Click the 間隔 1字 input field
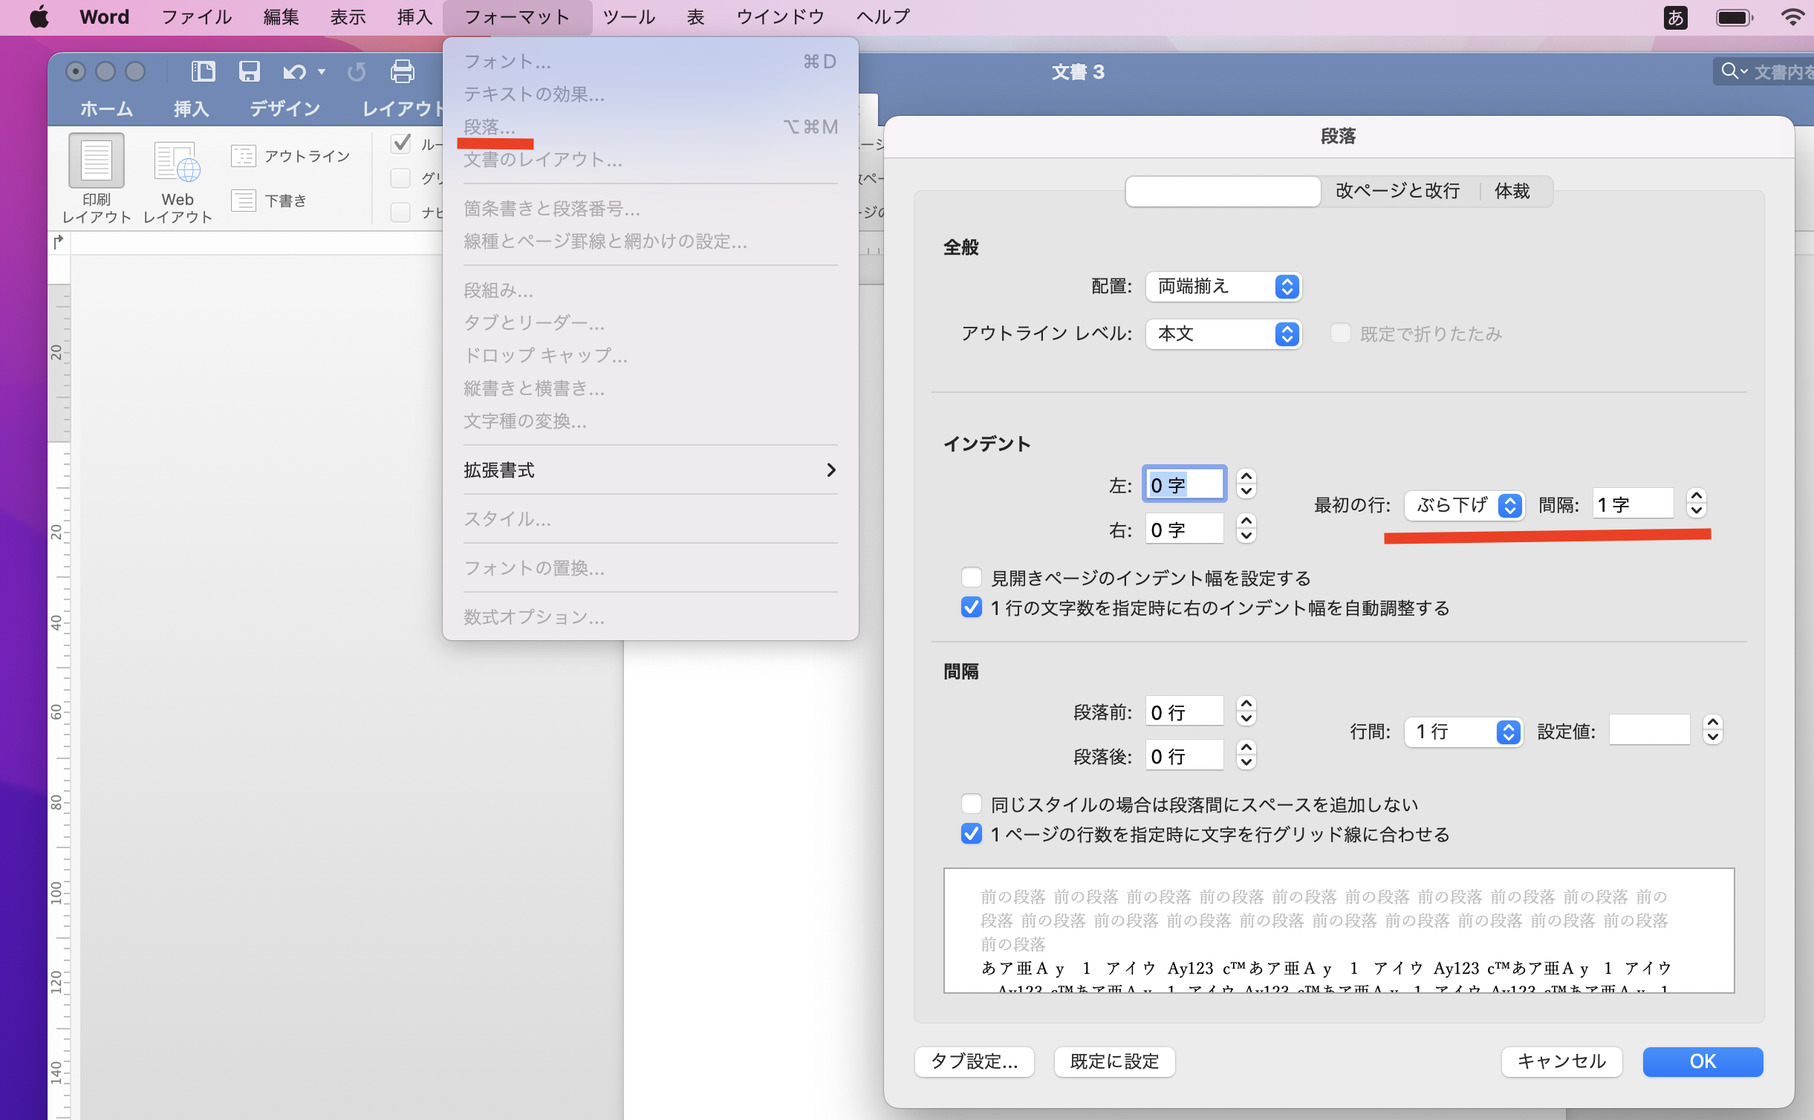Viewport: 1814px width, 1120px height. coord(1633,504)
